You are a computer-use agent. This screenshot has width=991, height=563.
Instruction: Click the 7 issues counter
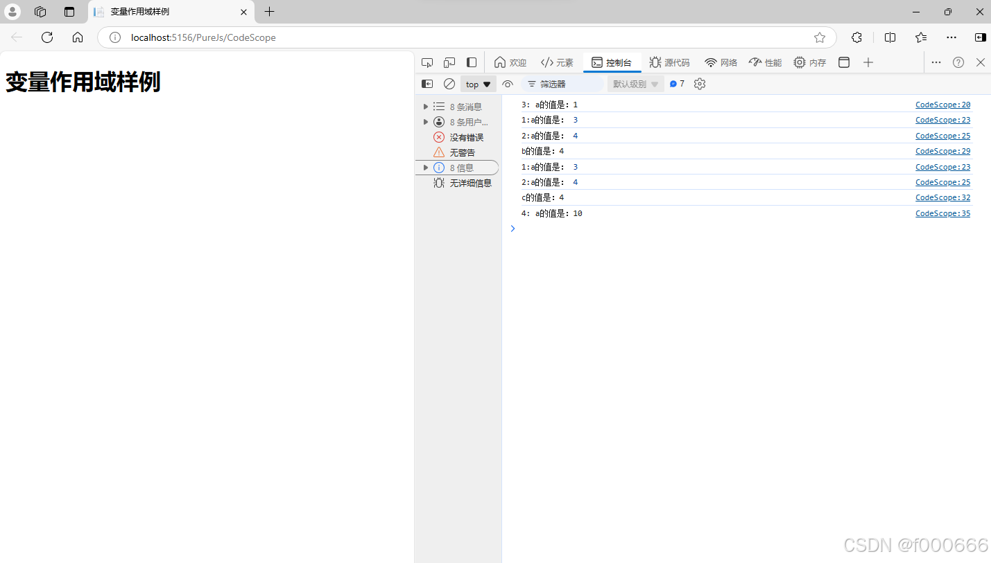(678, 84)
